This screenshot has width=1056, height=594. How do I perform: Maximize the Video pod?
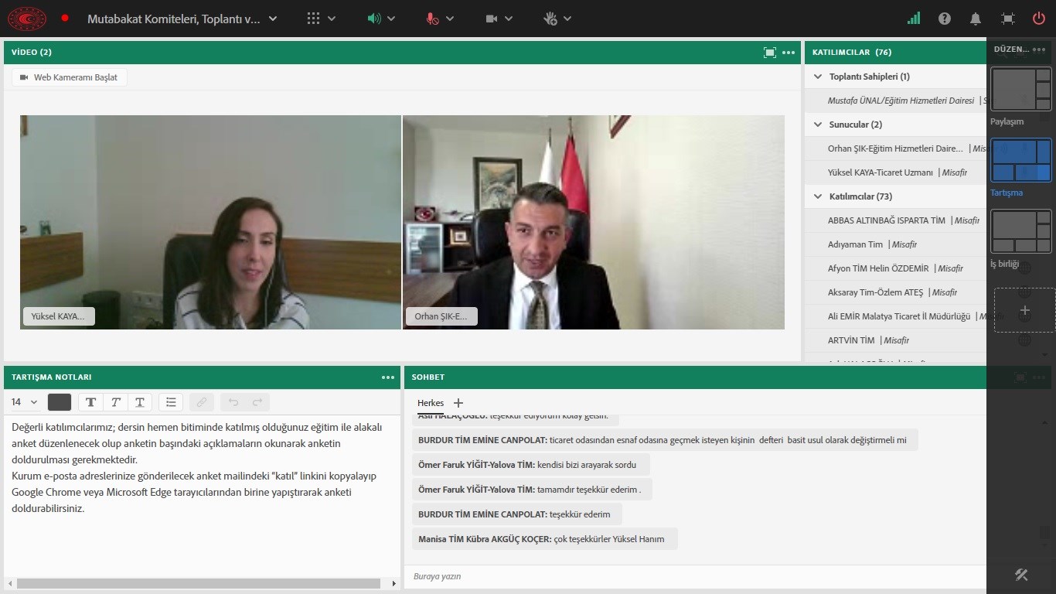pos(769,53)
